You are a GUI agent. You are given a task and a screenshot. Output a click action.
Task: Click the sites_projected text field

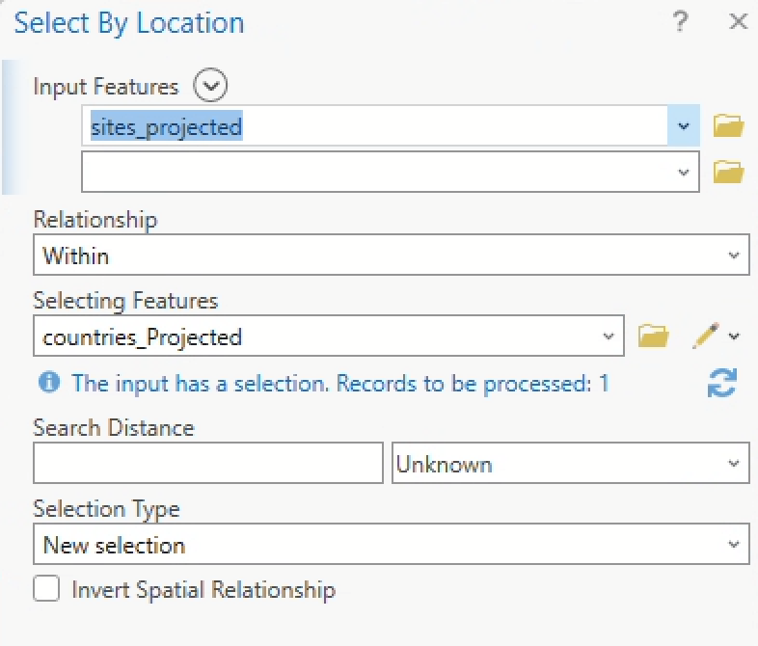click(376, 126)
